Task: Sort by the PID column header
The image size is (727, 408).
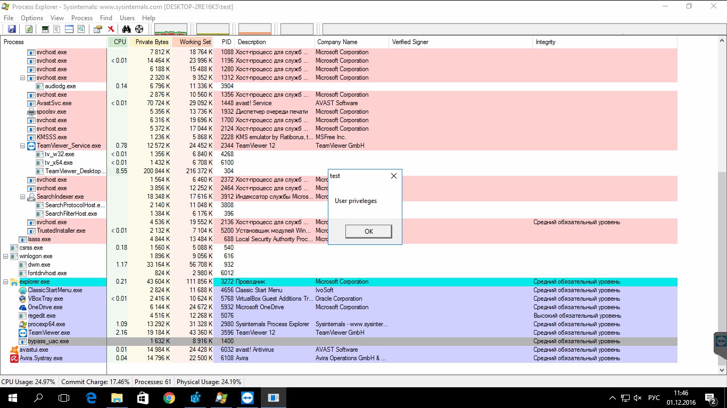Action: tap(225, 42)
